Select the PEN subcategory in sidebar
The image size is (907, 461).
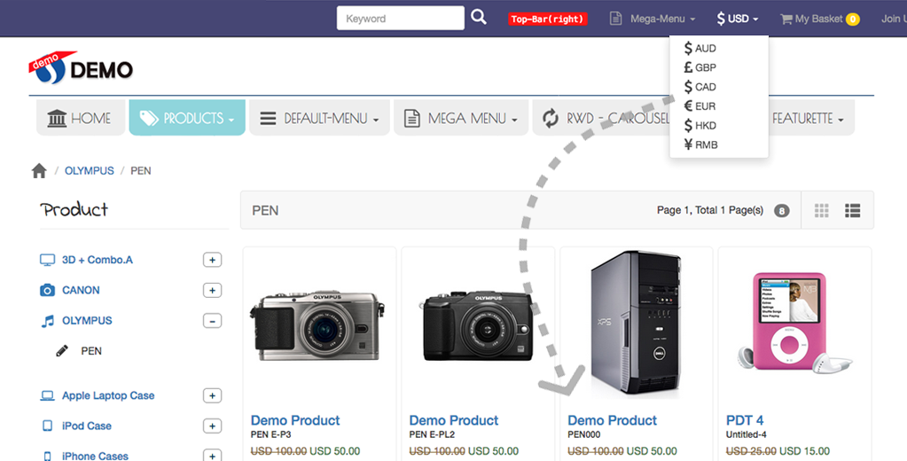91,350
